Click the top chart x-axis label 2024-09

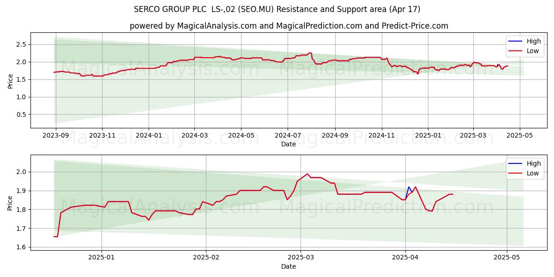335,136
